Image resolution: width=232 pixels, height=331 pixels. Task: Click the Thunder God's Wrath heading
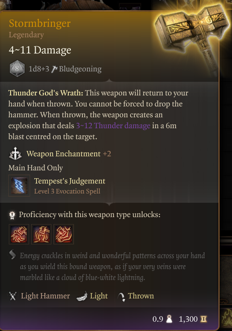click(46, 93)
